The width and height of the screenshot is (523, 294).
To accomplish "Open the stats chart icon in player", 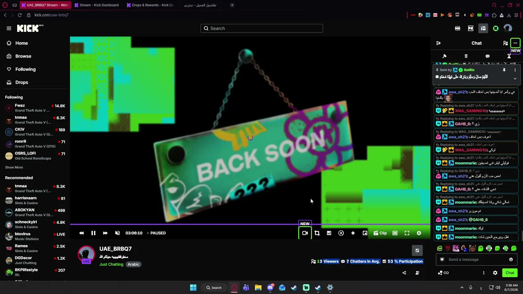I will pos(329,233).
